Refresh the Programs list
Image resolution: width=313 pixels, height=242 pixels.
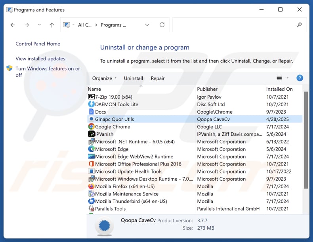(162, 25)
